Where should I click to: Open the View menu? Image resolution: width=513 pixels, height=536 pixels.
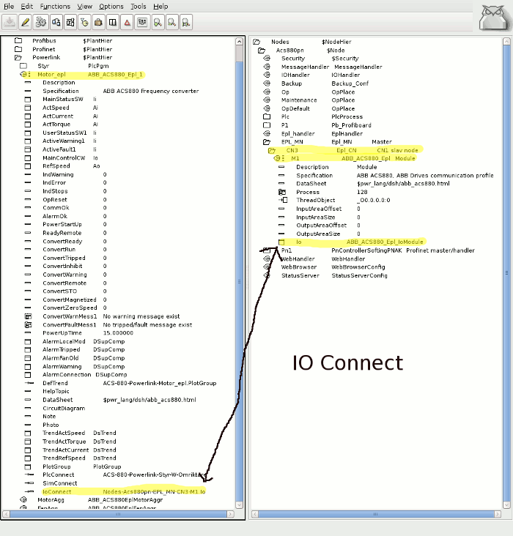(84, 6)
